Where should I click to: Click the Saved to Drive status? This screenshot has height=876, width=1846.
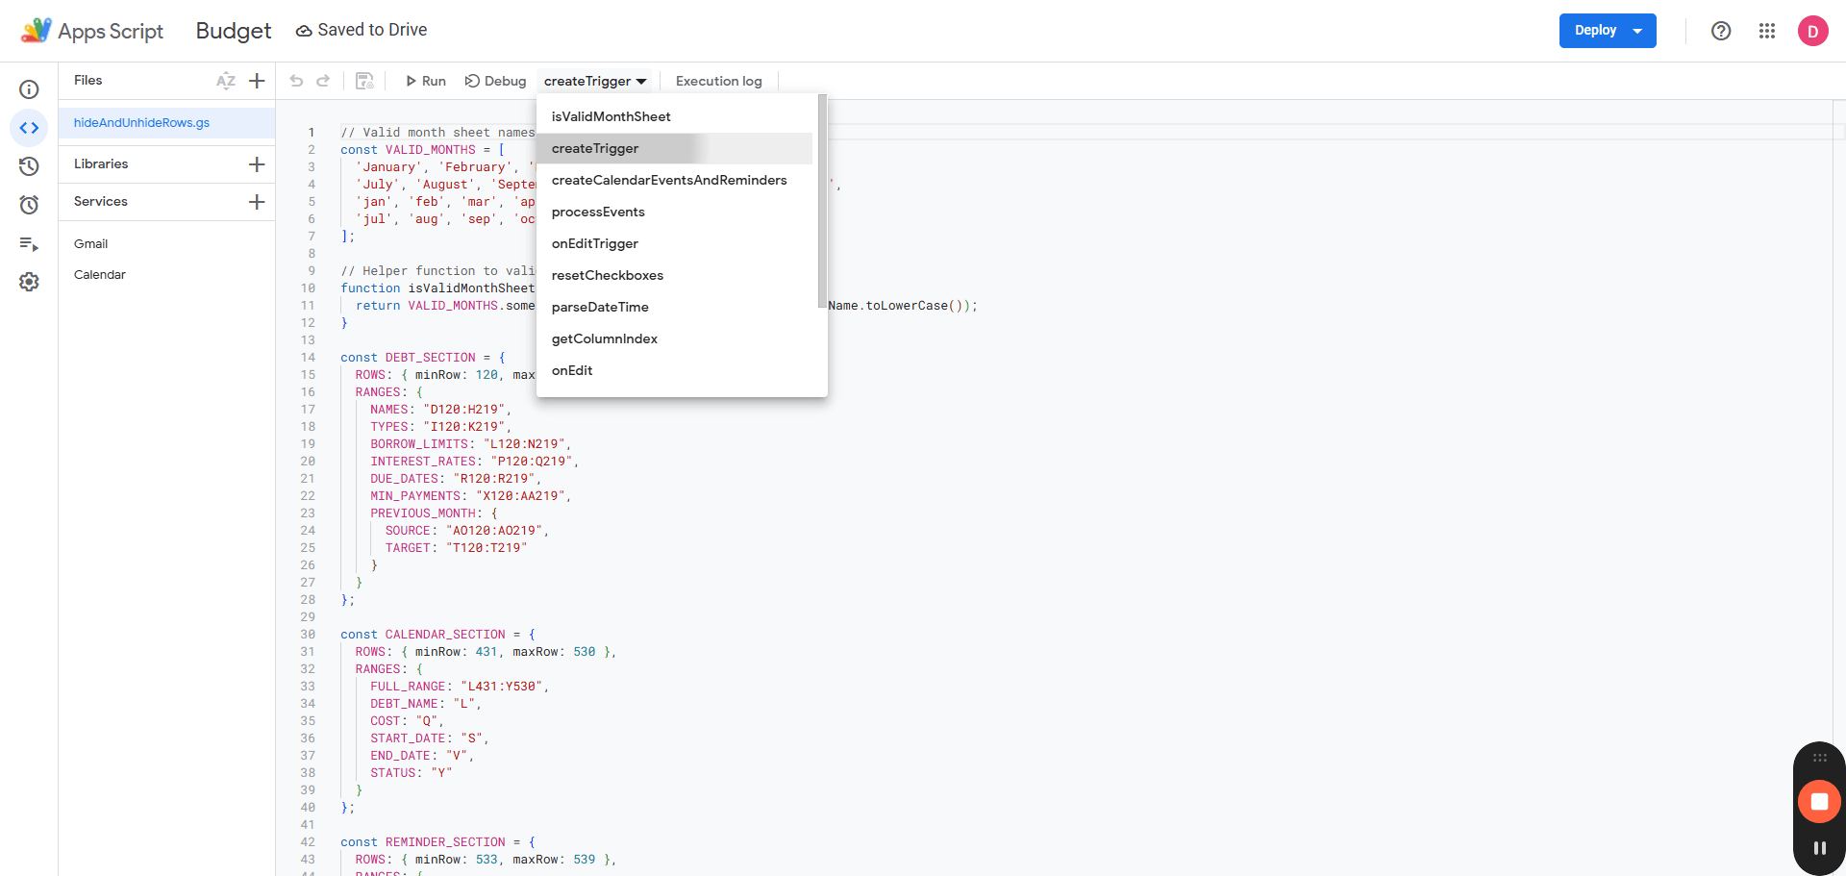coord(362,31)
